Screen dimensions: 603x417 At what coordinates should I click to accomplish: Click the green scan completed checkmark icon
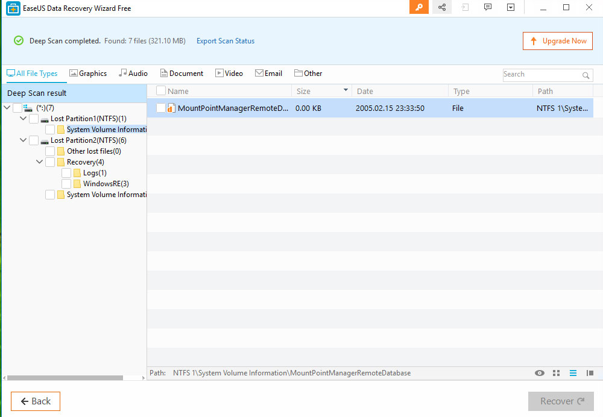pyautogui.click(x=19, y=40)
